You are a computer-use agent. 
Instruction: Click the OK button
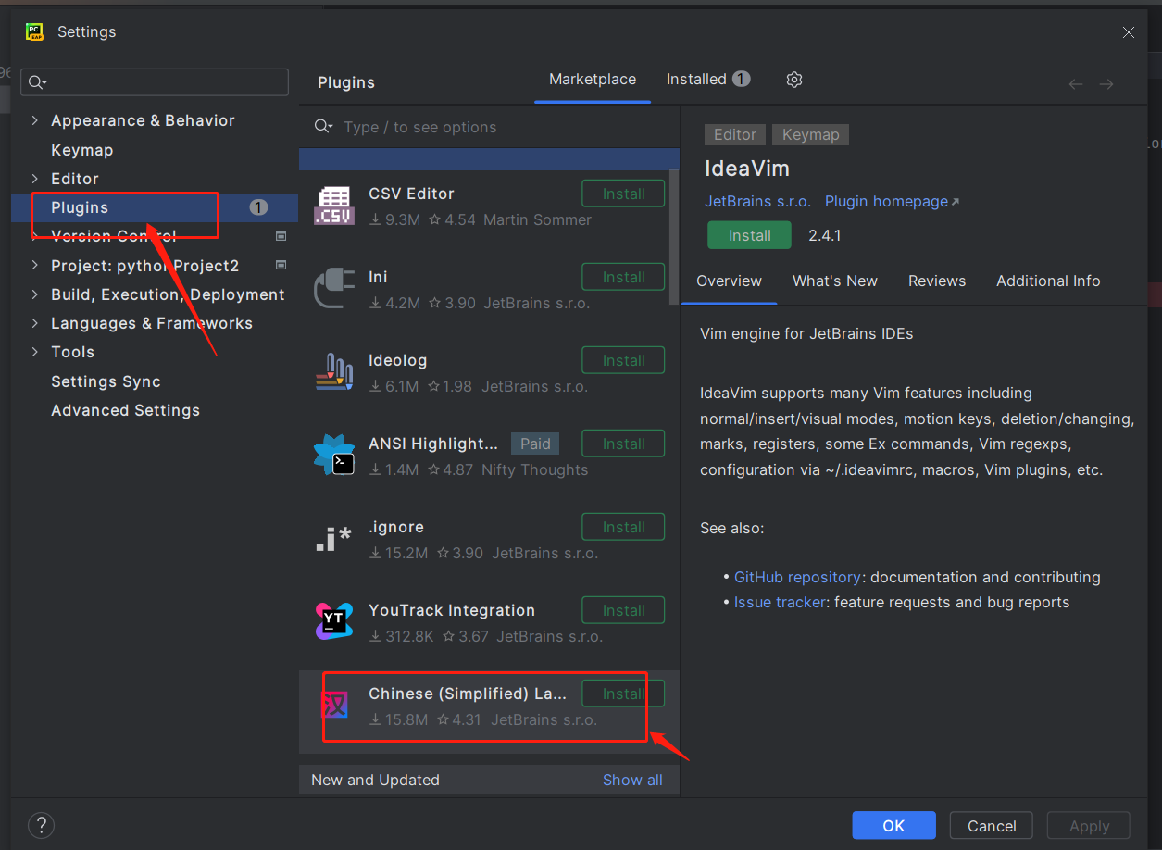click(x=893, y=826)
